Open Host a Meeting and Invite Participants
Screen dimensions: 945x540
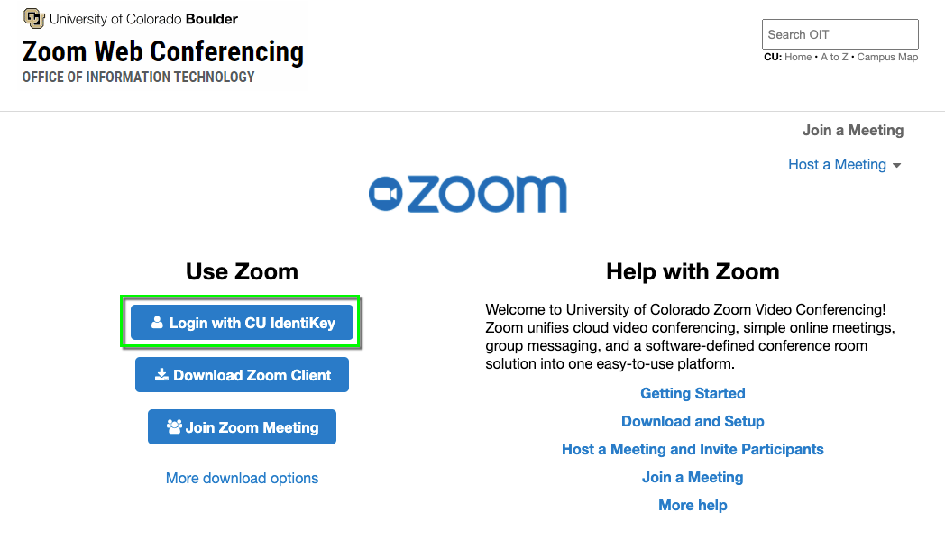[693, 449]
